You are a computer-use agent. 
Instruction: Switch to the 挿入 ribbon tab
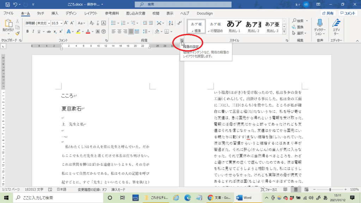[x=55, y=13]
